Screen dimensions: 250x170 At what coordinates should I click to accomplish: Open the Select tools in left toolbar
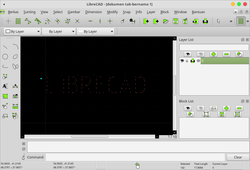coord(15,116)
